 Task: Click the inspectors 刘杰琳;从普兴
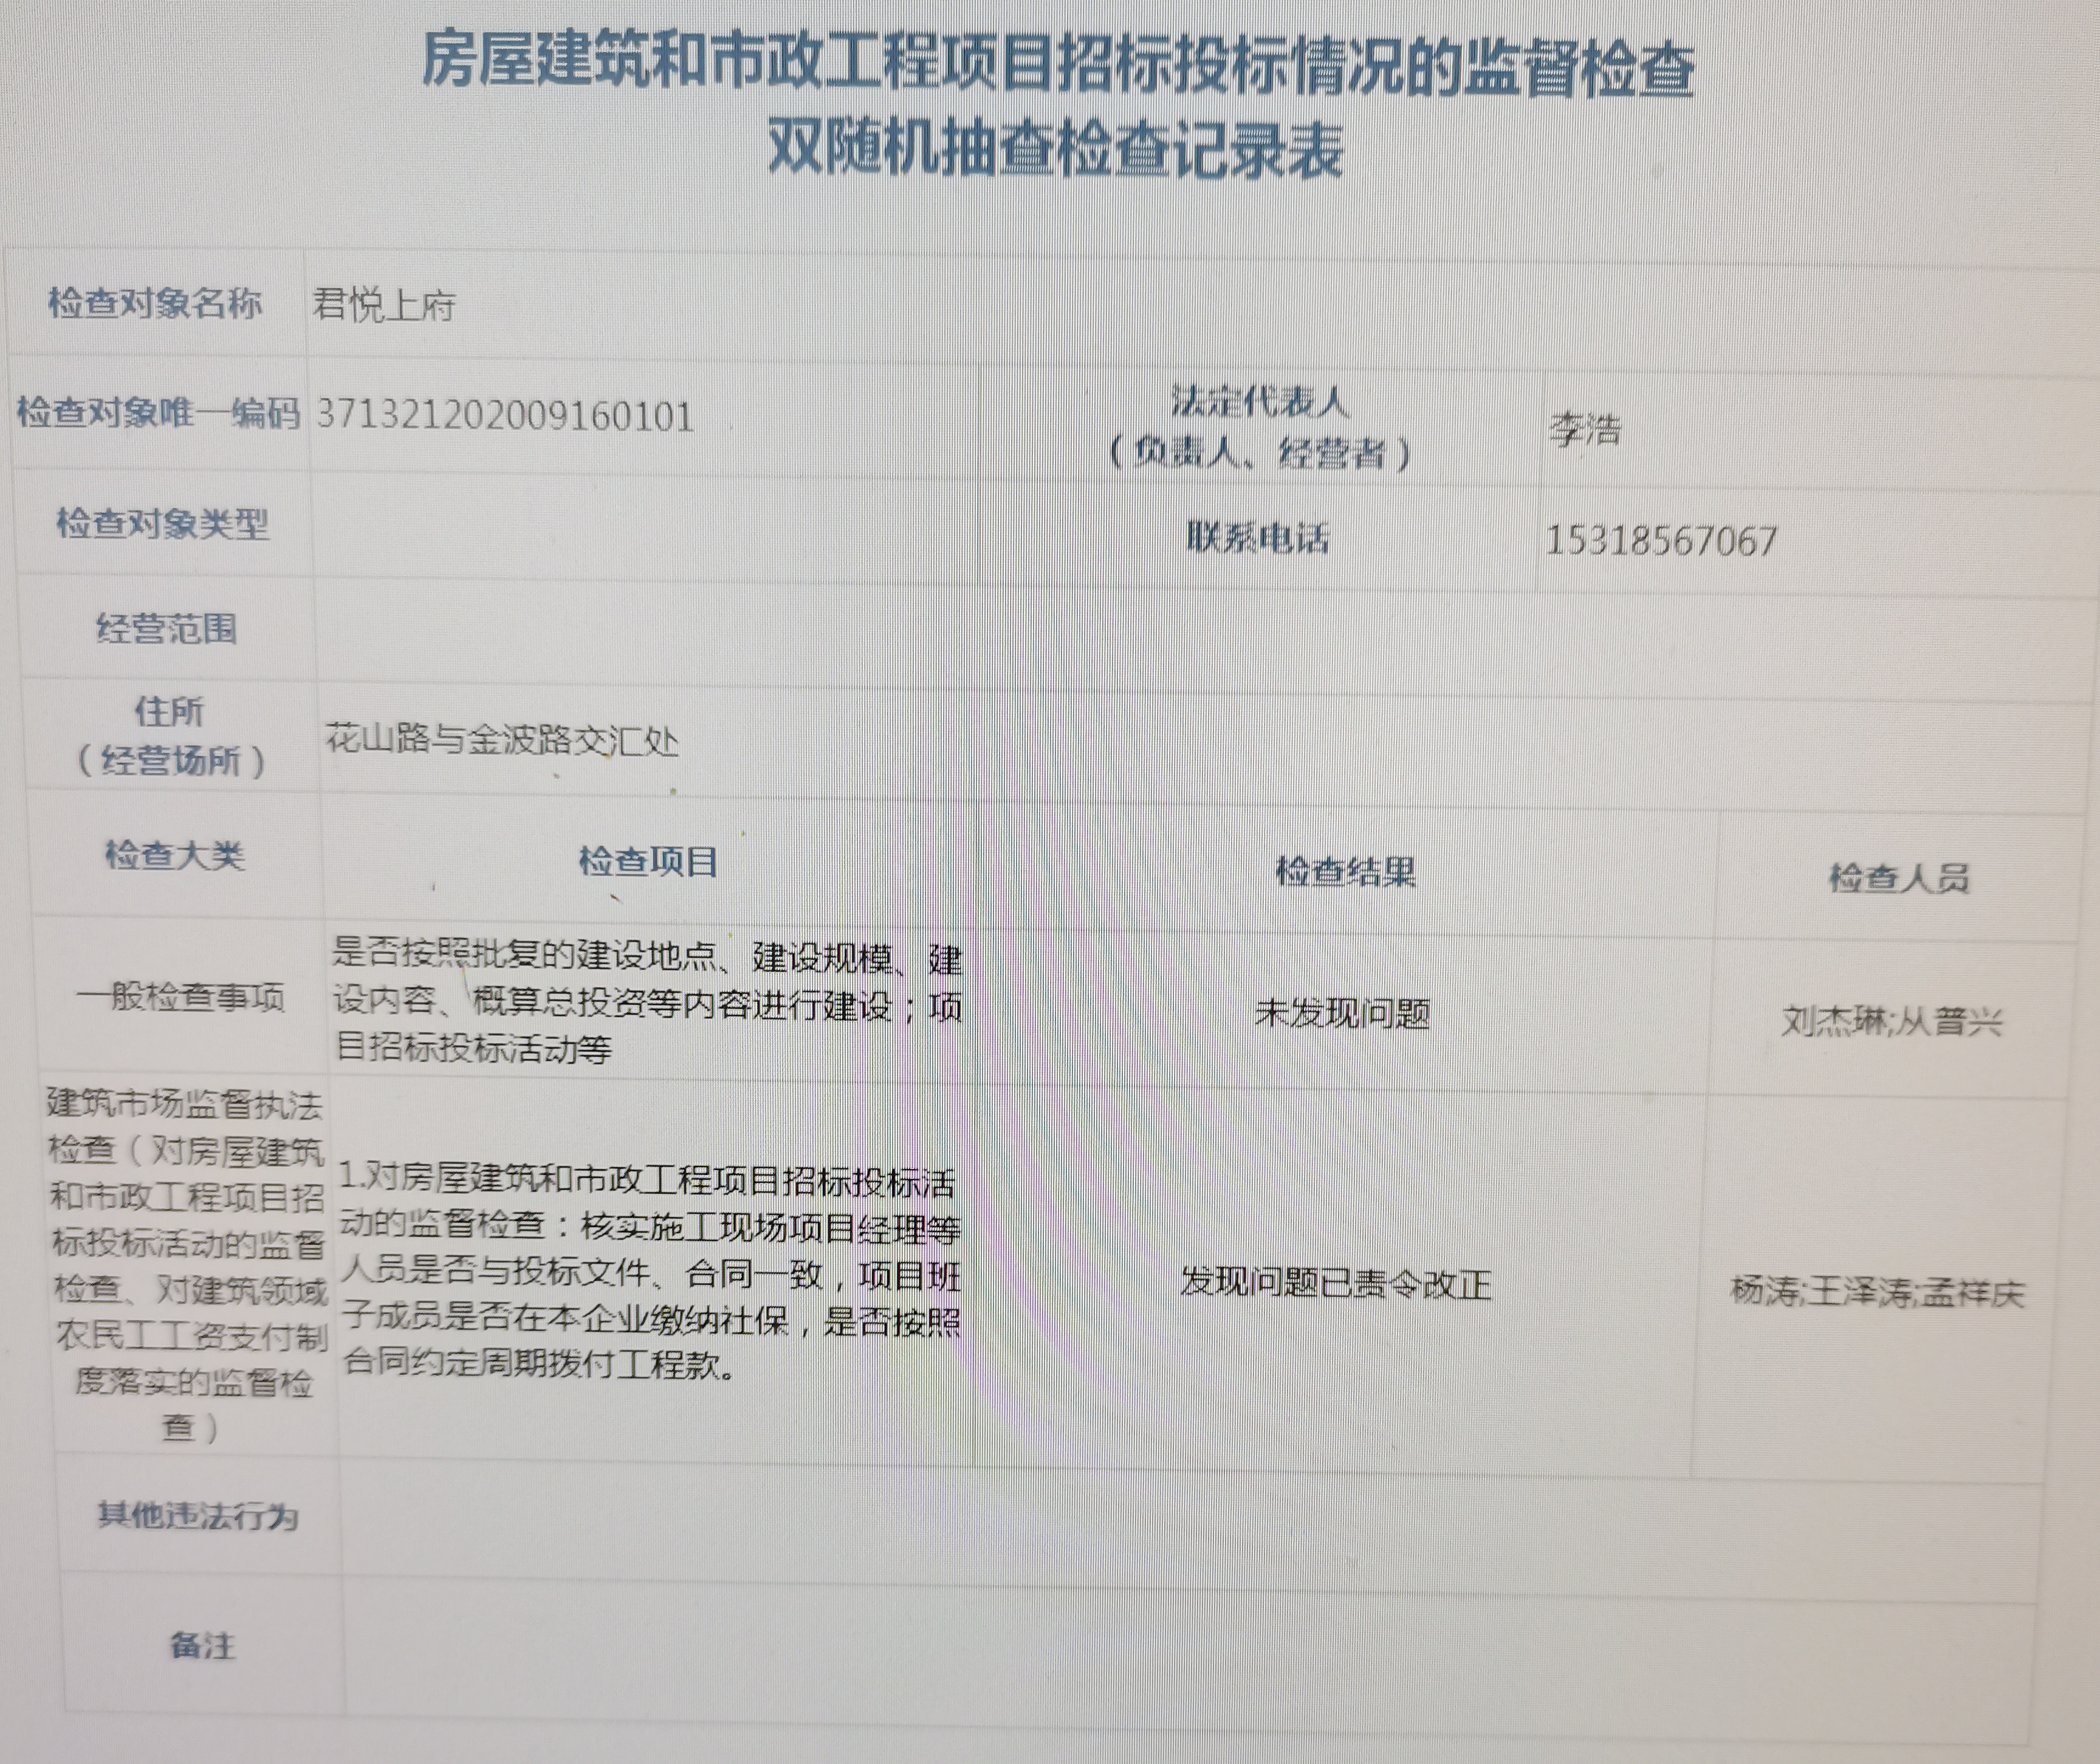pyautogui.click(x=1892, y=1022)
